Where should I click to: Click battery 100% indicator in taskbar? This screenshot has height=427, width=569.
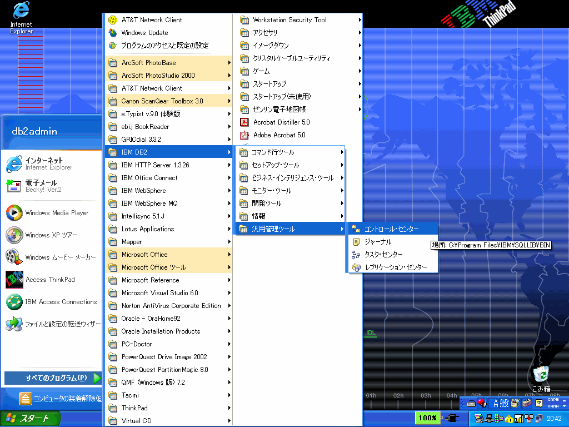pos(427,418)
